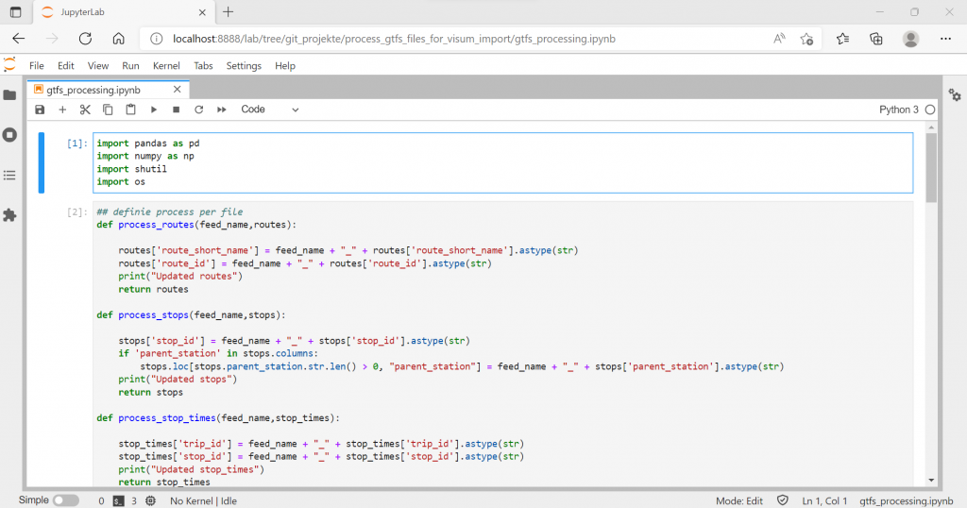Open the Settings menu

pos(244,66)
